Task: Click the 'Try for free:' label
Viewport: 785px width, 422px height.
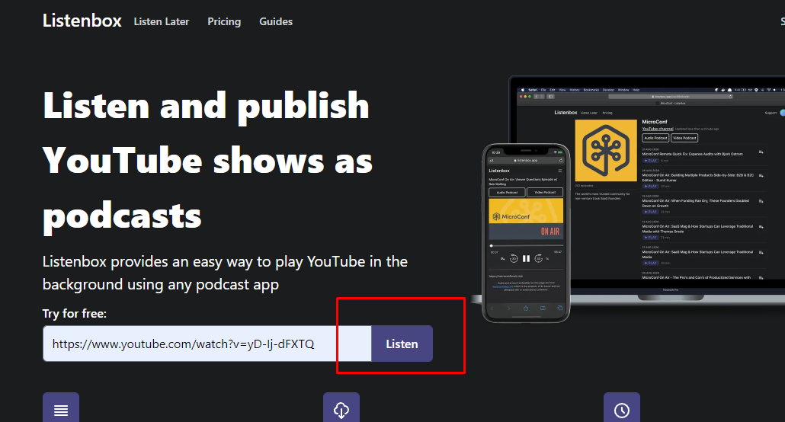Action: pyautogui.click(x=75, y=314)
